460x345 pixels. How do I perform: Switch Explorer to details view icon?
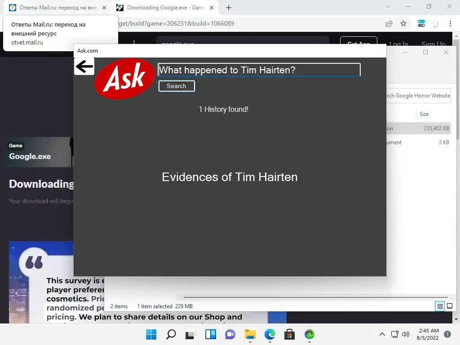pyautogui.click(x=440, y=306)
